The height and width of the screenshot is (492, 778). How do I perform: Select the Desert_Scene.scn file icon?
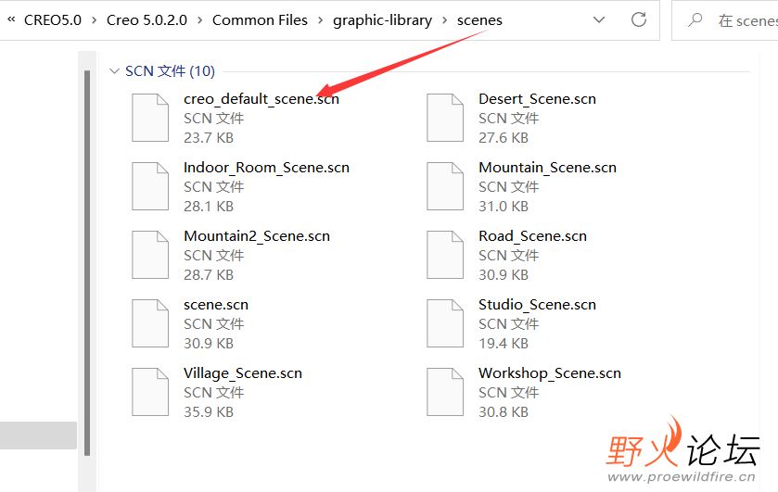pos(445,118)
